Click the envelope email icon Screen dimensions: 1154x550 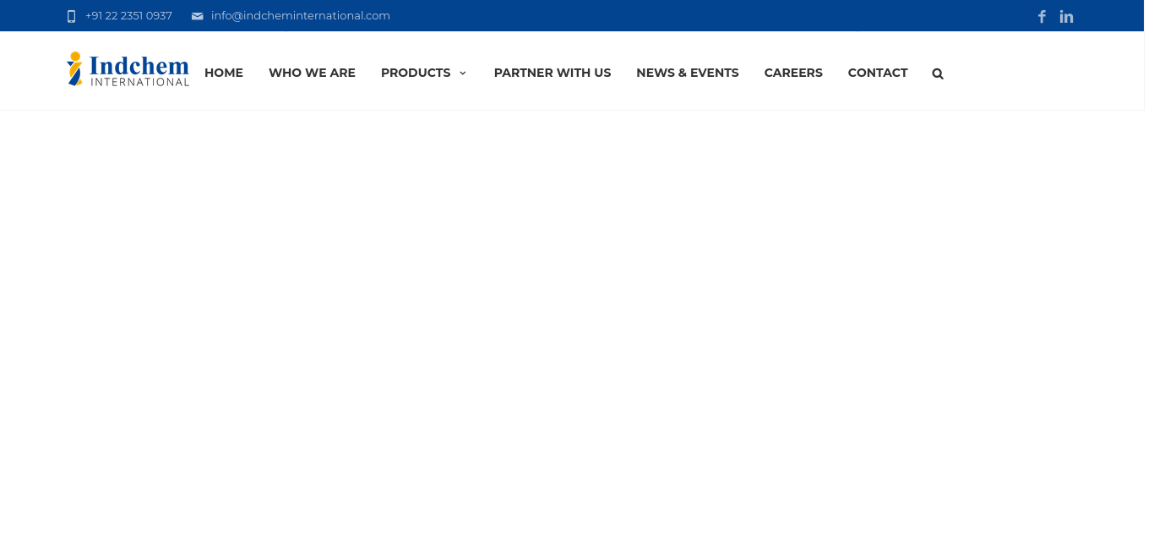(198, 16)
